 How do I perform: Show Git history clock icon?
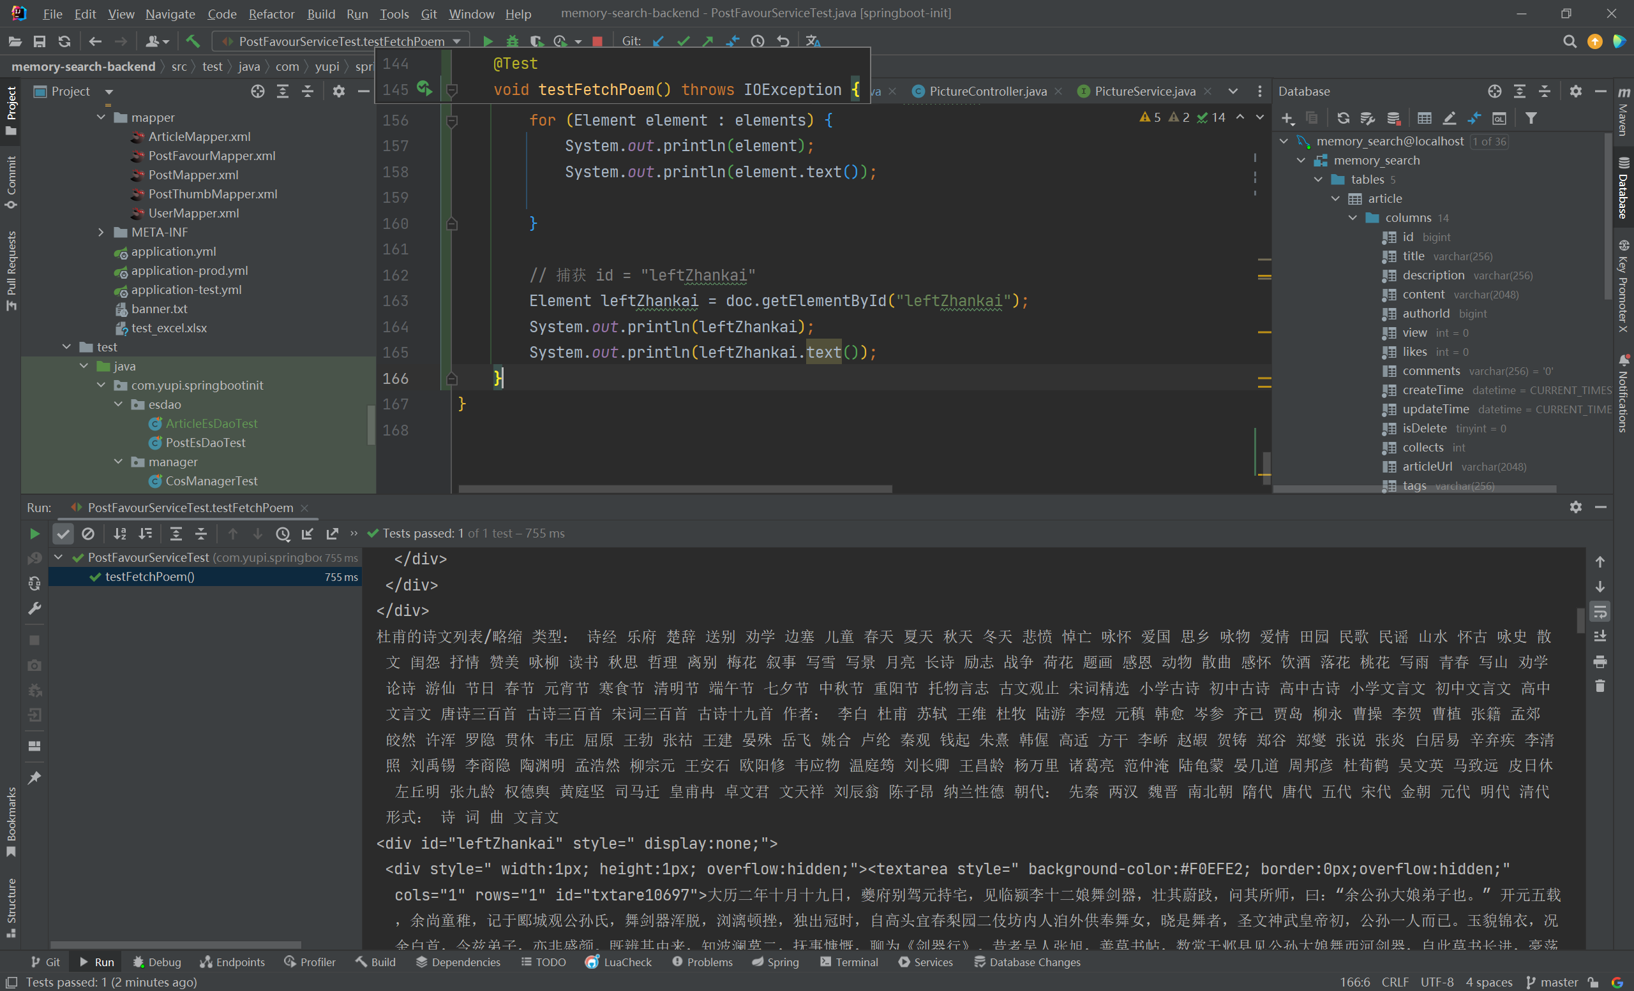pyautogui.click(x=757, y=41)
